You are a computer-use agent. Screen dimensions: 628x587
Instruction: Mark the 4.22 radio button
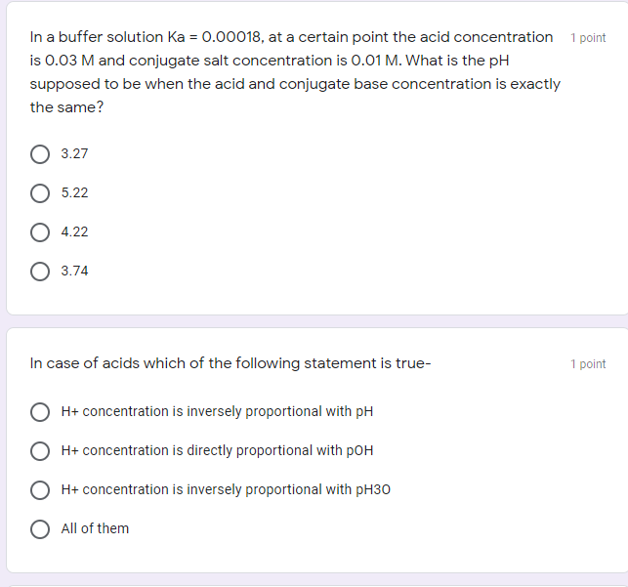[40, 232]
